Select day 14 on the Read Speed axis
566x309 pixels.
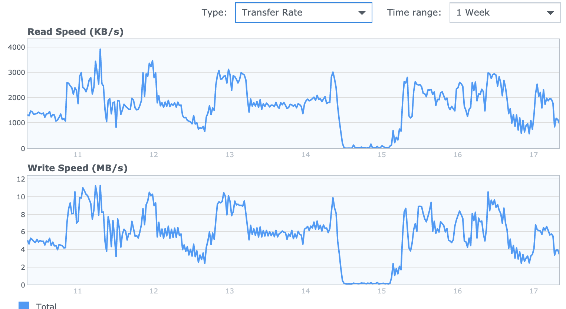(306, 155)
